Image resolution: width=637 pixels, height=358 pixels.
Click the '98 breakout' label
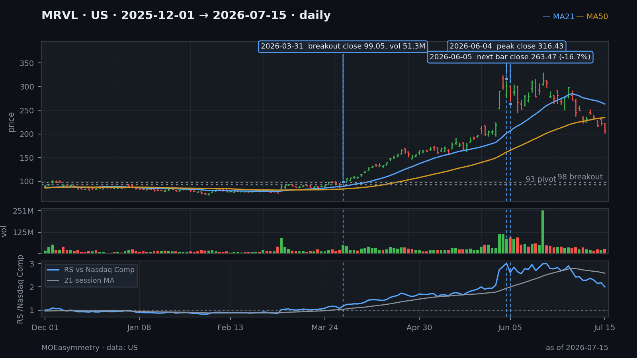click(x=580, y=177)
